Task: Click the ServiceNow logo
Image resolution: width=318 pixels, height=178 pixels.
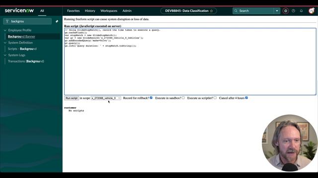Action: click(x=19, y=10)
